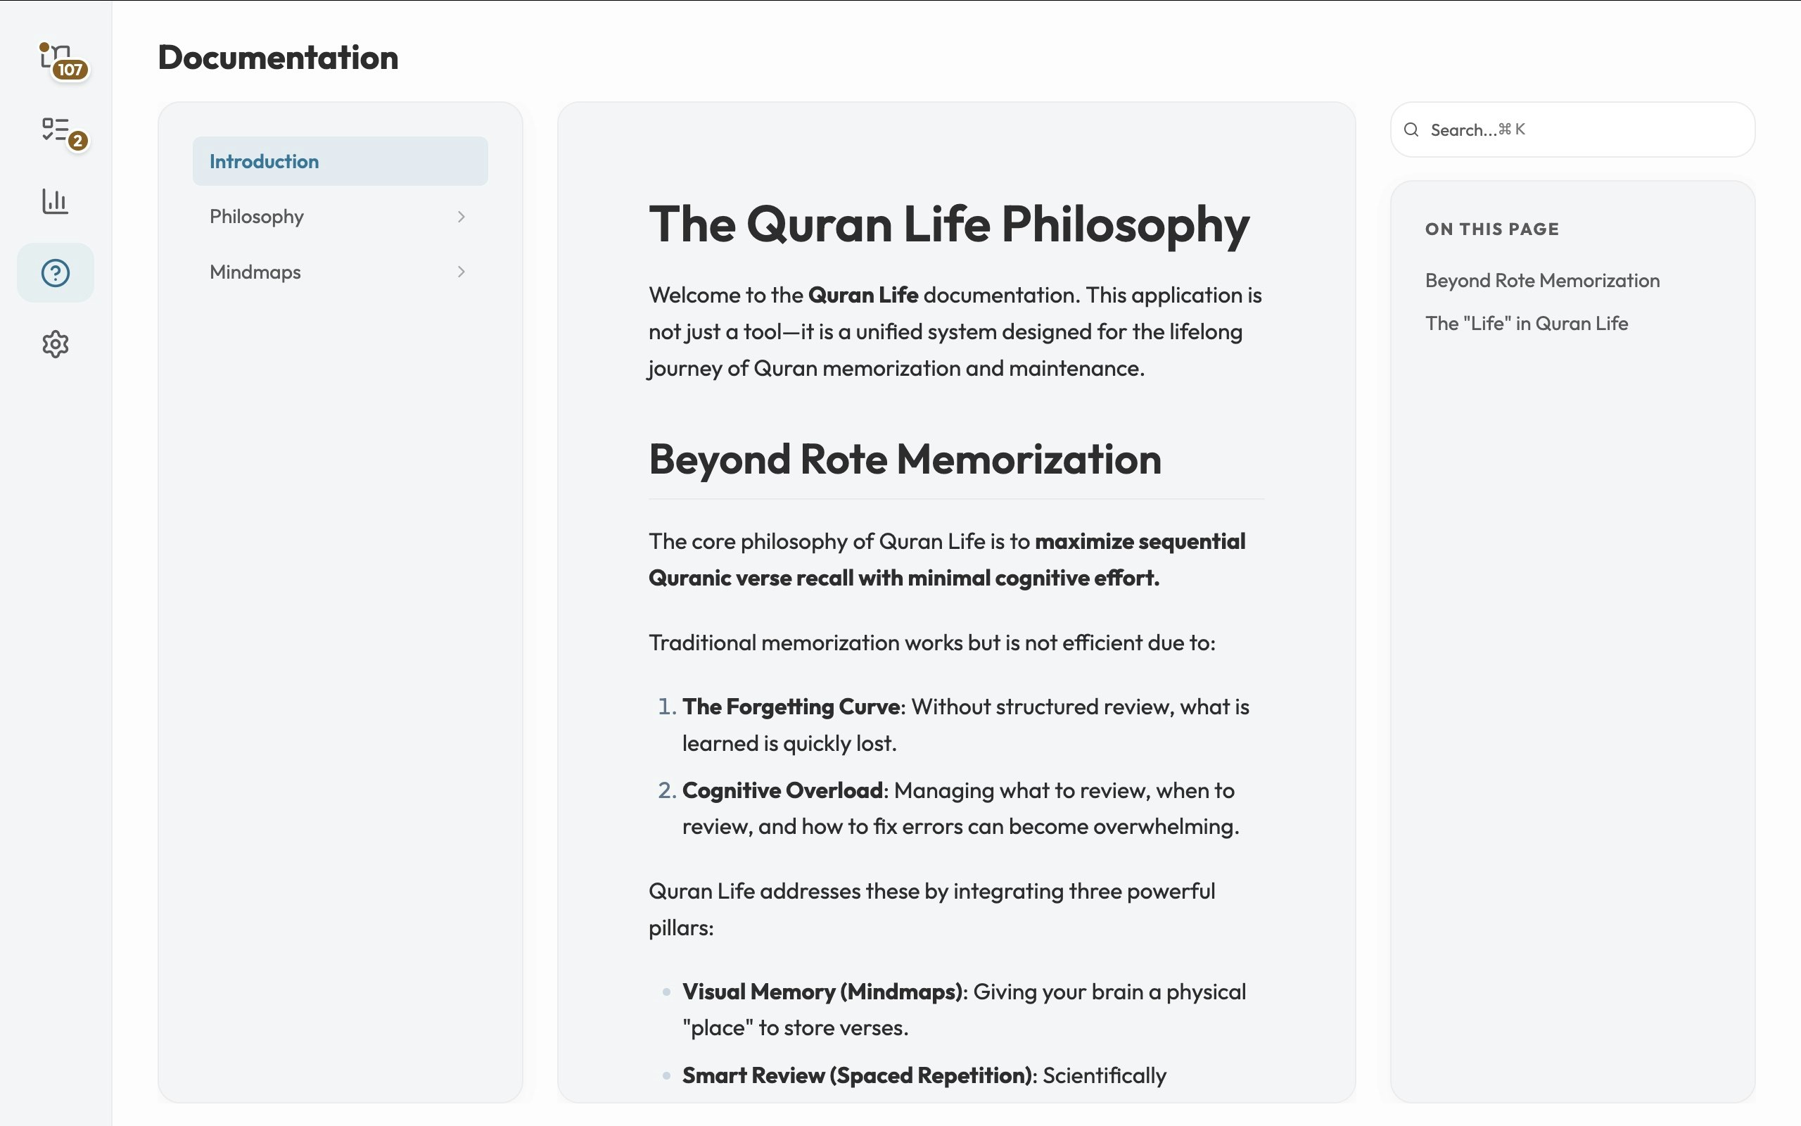Click the Documentation page title
This screenshot has height=1126, width=1801.
click(279, 57)
